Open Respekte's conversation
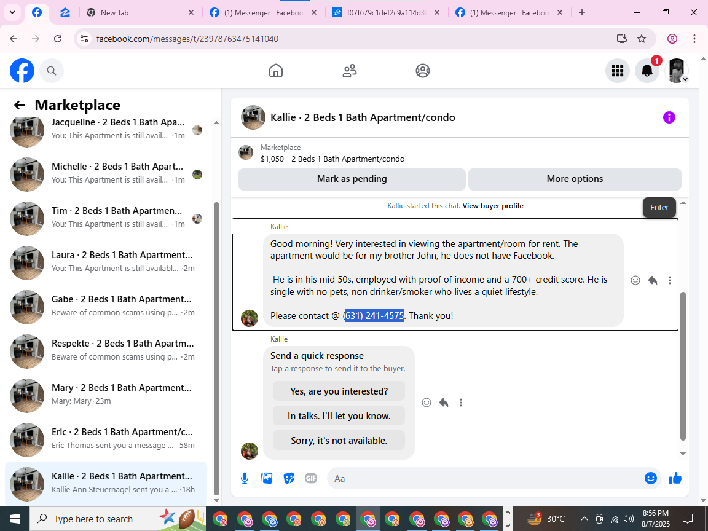 click(106, 351)
